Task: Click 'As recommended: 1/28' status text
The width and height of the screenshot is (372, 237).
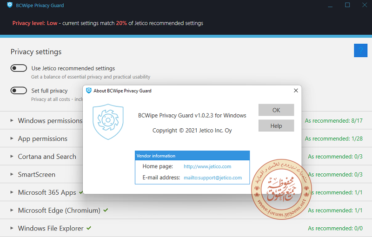Action: pyautogui.click(x=333, y=138)
